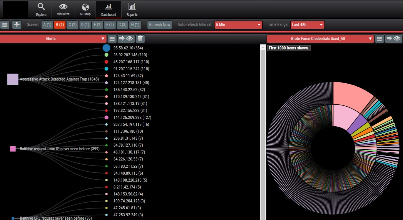Open the Explore tab

point(41,10)
